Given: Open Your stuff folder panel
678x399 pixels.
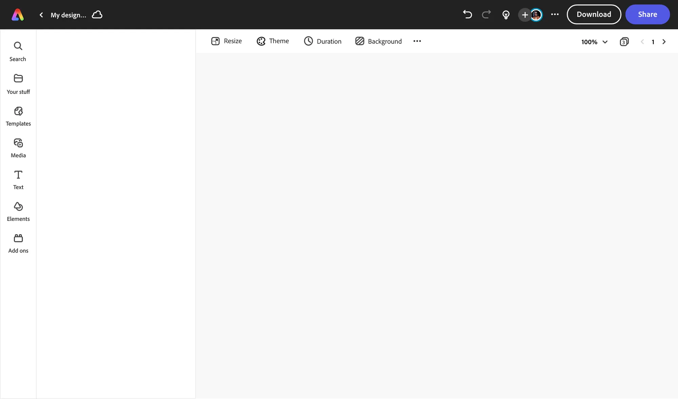Looking at the screenshot, I should [x=18, y=84].
